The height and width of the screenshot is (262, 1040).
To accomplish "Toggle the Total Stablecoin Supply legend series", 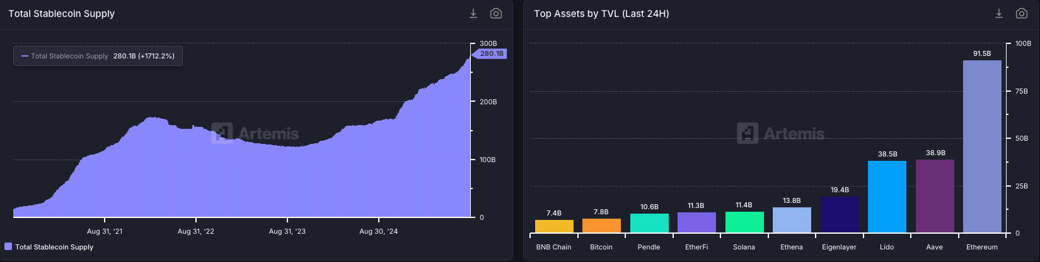I will [x=54, y=247].
